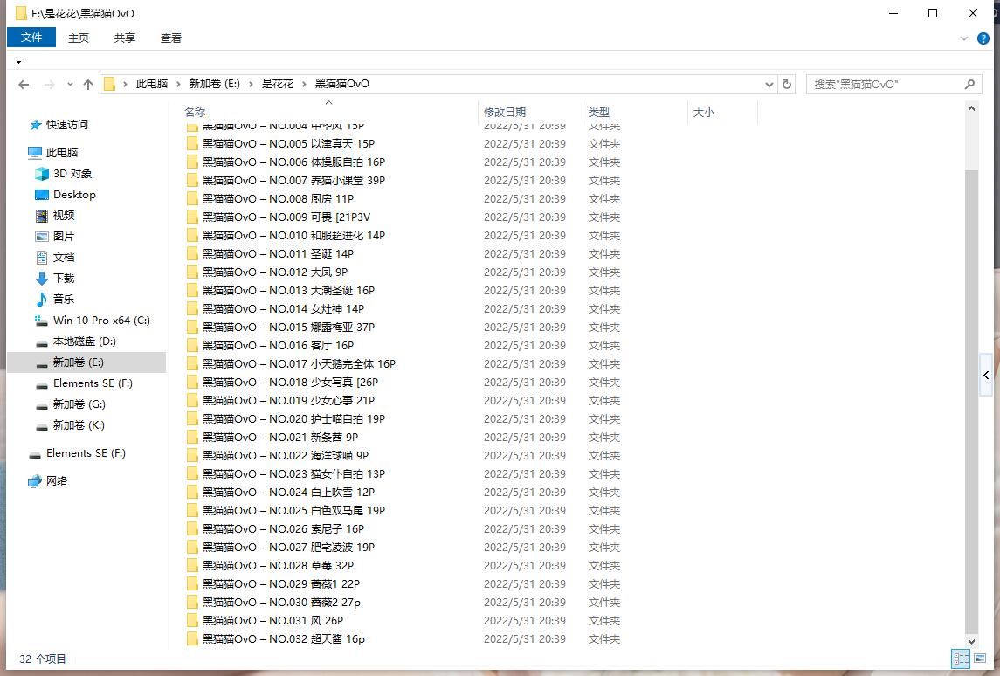Click scroll up arrow of file list

click(971, 109)
